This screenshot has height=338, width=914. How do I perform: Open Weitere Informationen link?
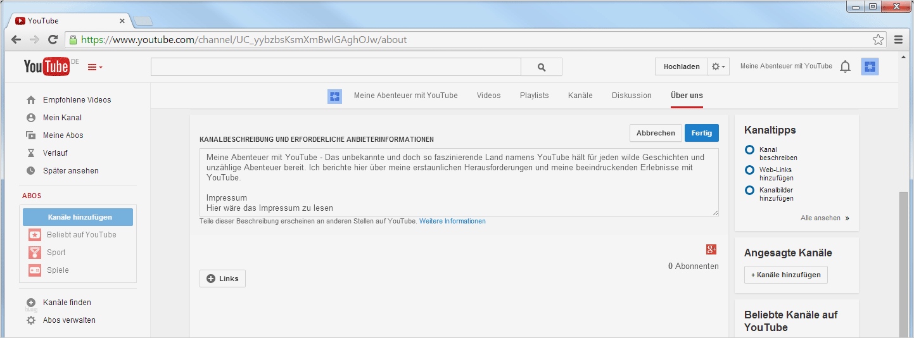tap(452, 222)
